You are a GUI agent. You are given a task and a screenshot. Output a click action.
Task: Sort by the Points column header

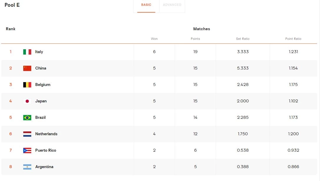pos(195,39)
